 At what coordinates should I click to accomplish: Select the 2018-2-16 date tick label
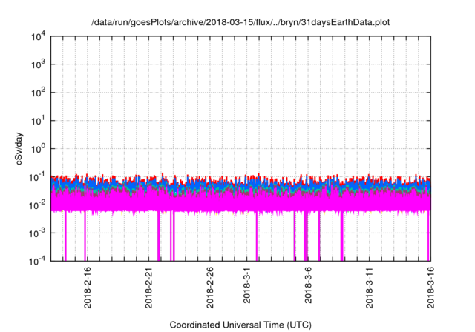88,288
